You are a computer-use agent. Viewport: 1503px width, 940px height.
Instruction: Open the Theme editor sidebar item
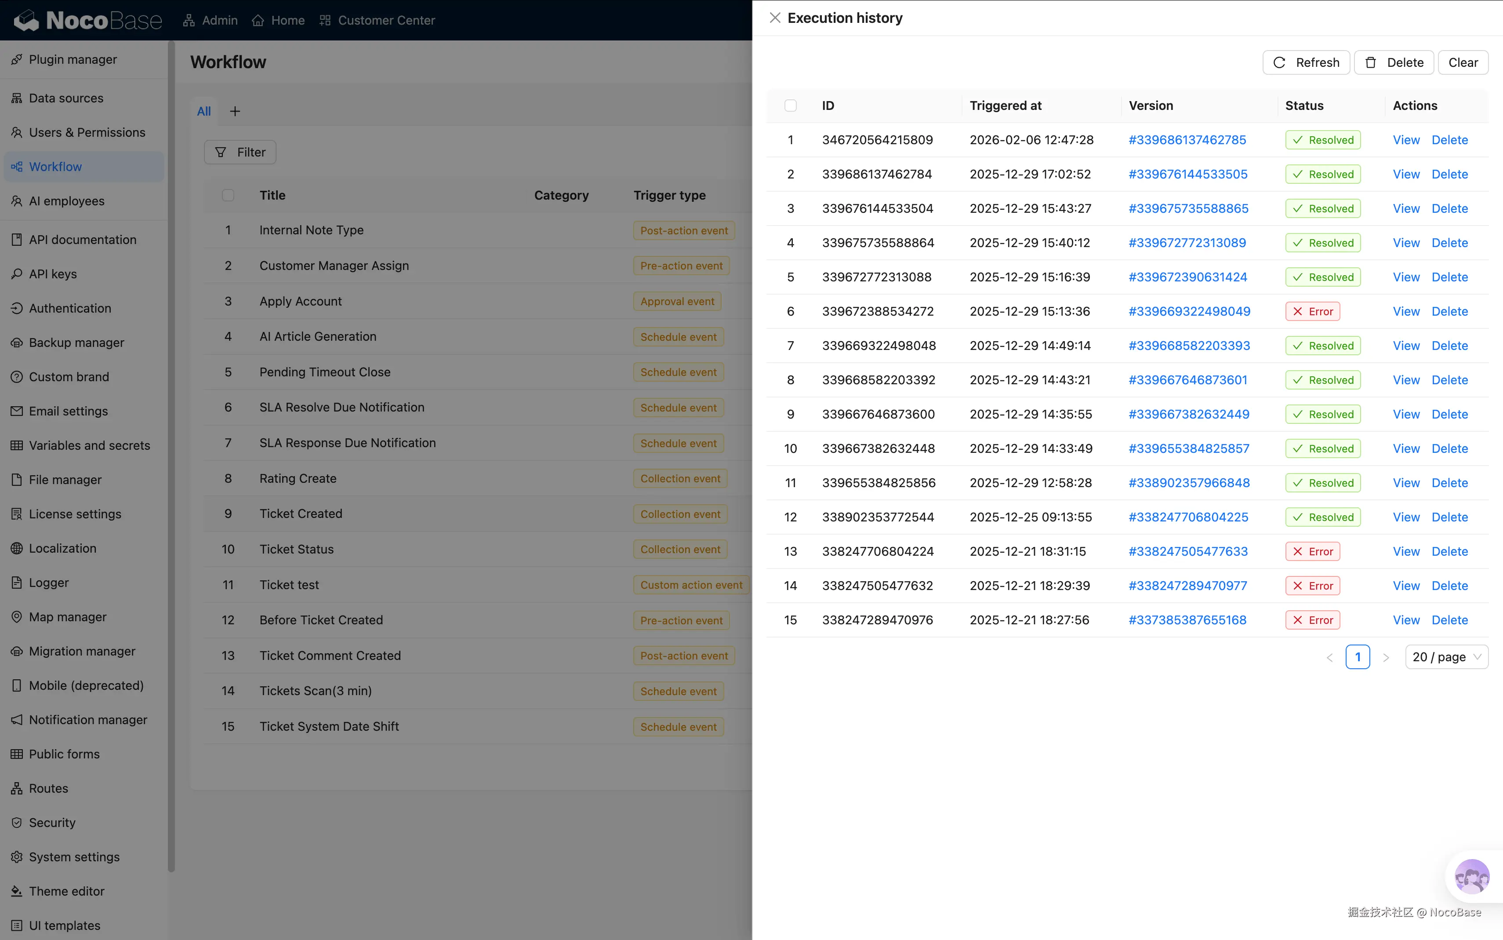66,891
